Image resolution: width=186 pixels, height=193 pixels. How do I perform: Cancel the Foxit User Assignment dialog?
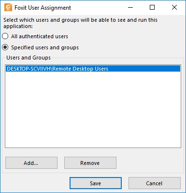coord(154,183)
